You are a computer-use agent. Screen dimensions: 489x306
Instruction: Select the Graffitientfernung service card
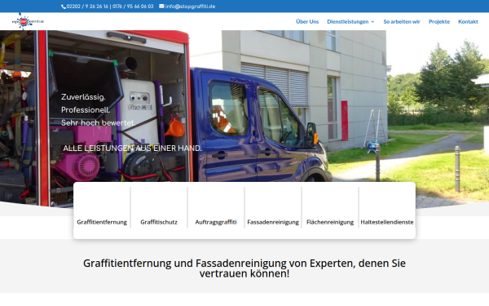(102, 207)
